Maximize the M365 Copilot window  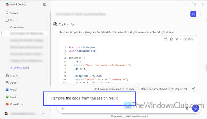(195, 4)
